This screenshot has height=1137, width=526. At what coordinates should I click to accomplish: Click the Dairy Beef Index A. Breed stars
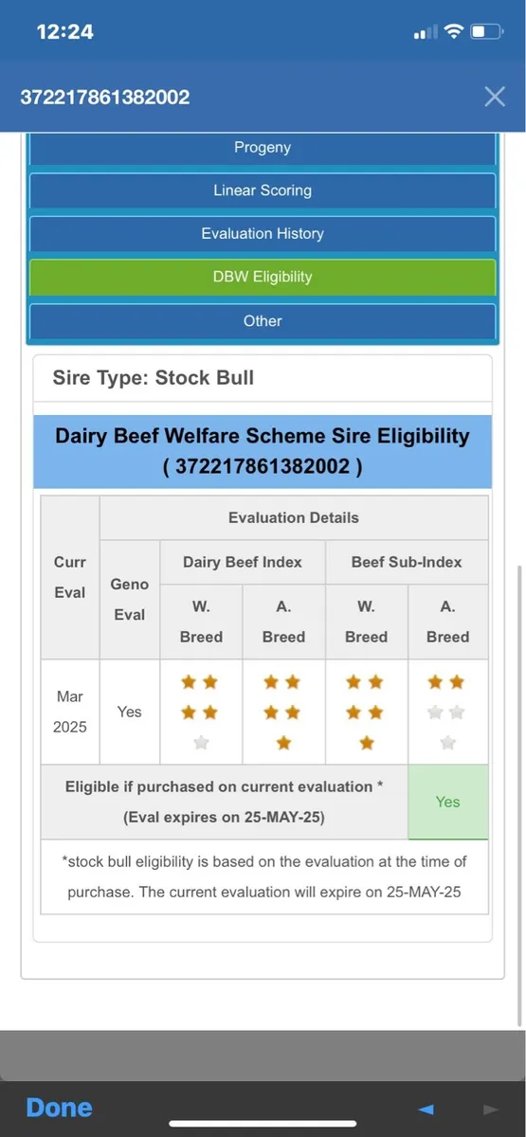(x=283, y=713)
